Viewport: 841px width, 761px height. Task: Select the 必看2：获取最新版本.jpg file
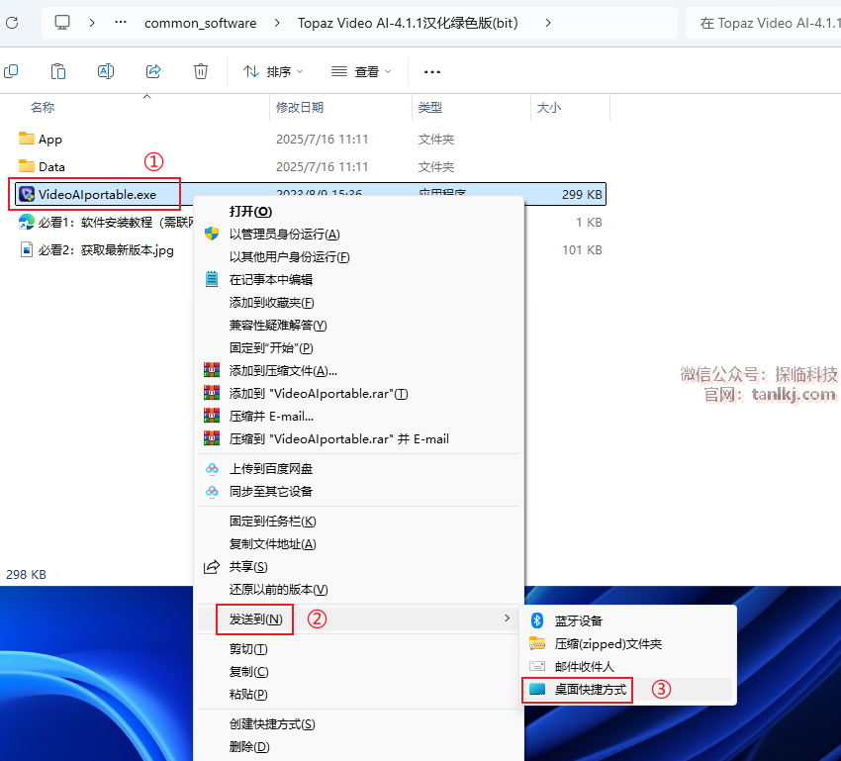pyautogui.click(x=106, y=250)
